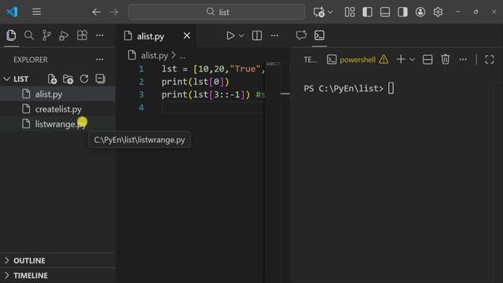Open the Search view icon
Viewport: 503px width, 283px height.
pos(29,35)
